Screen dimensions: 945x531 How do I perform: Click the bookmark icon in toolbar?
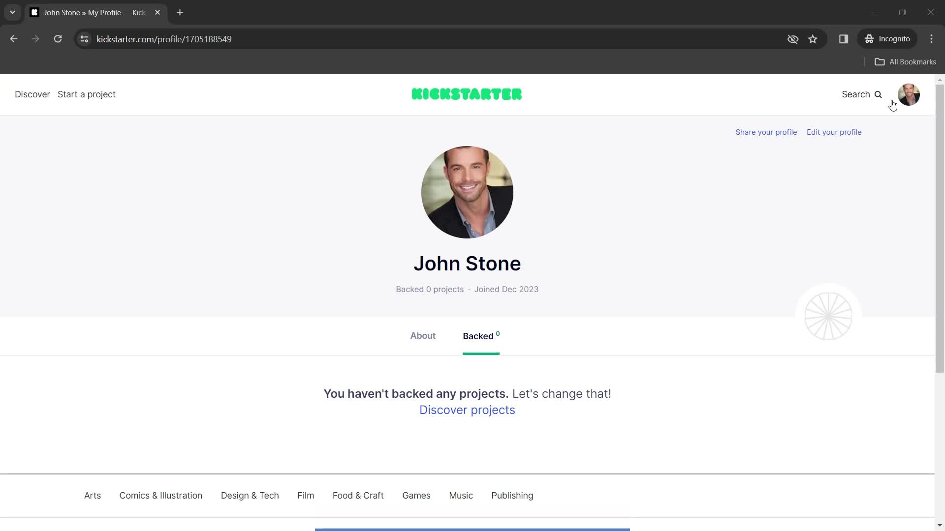[x=814, y=39]
